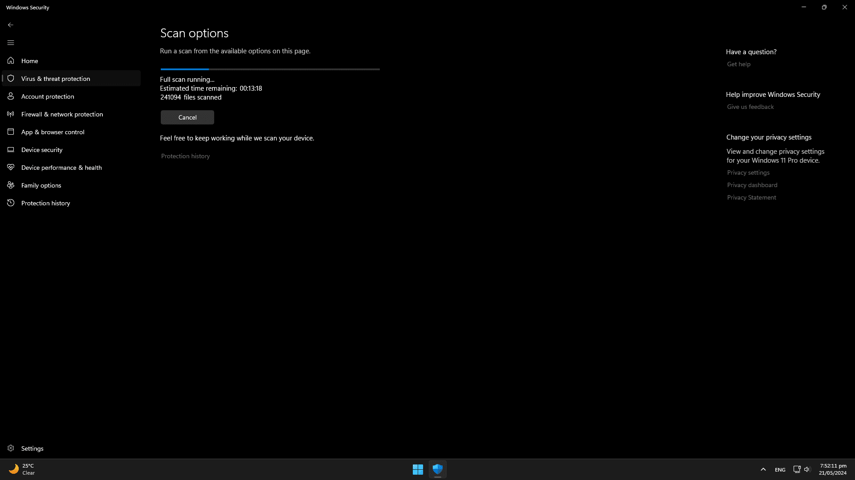
Task: Click the App & browser control window icon
Action: 11,132
